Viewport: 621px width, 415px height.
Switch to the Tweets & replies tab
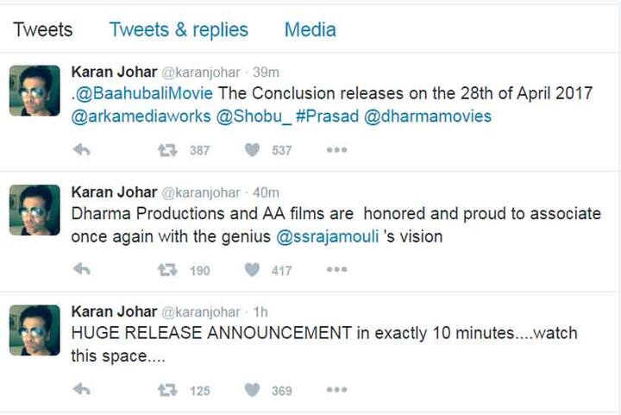[x=179, y=30]
